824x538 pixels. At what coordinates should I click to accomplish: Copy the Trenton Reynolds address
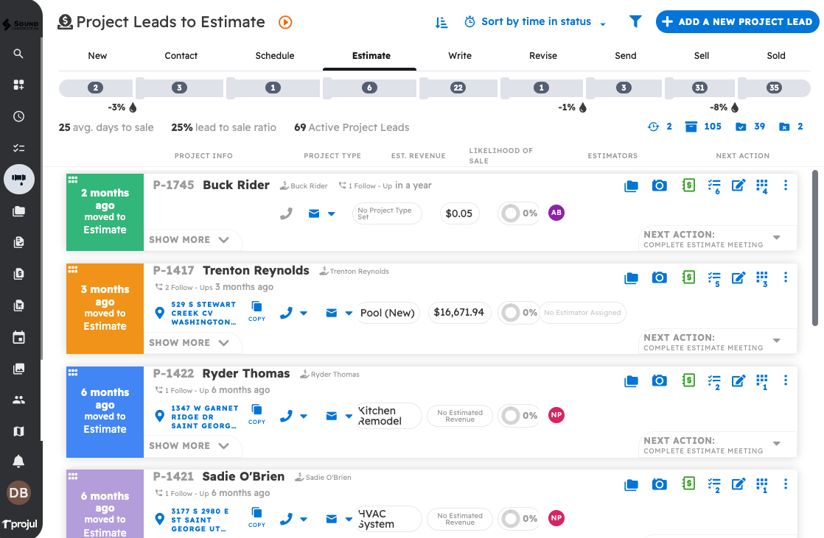[256, 311]
